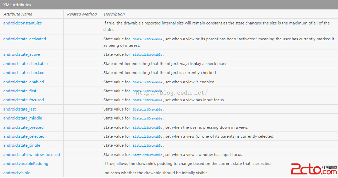The image size is (338, 178).
Task: Click StateListDrawable link in state_activated row
Action: [148, 39]
